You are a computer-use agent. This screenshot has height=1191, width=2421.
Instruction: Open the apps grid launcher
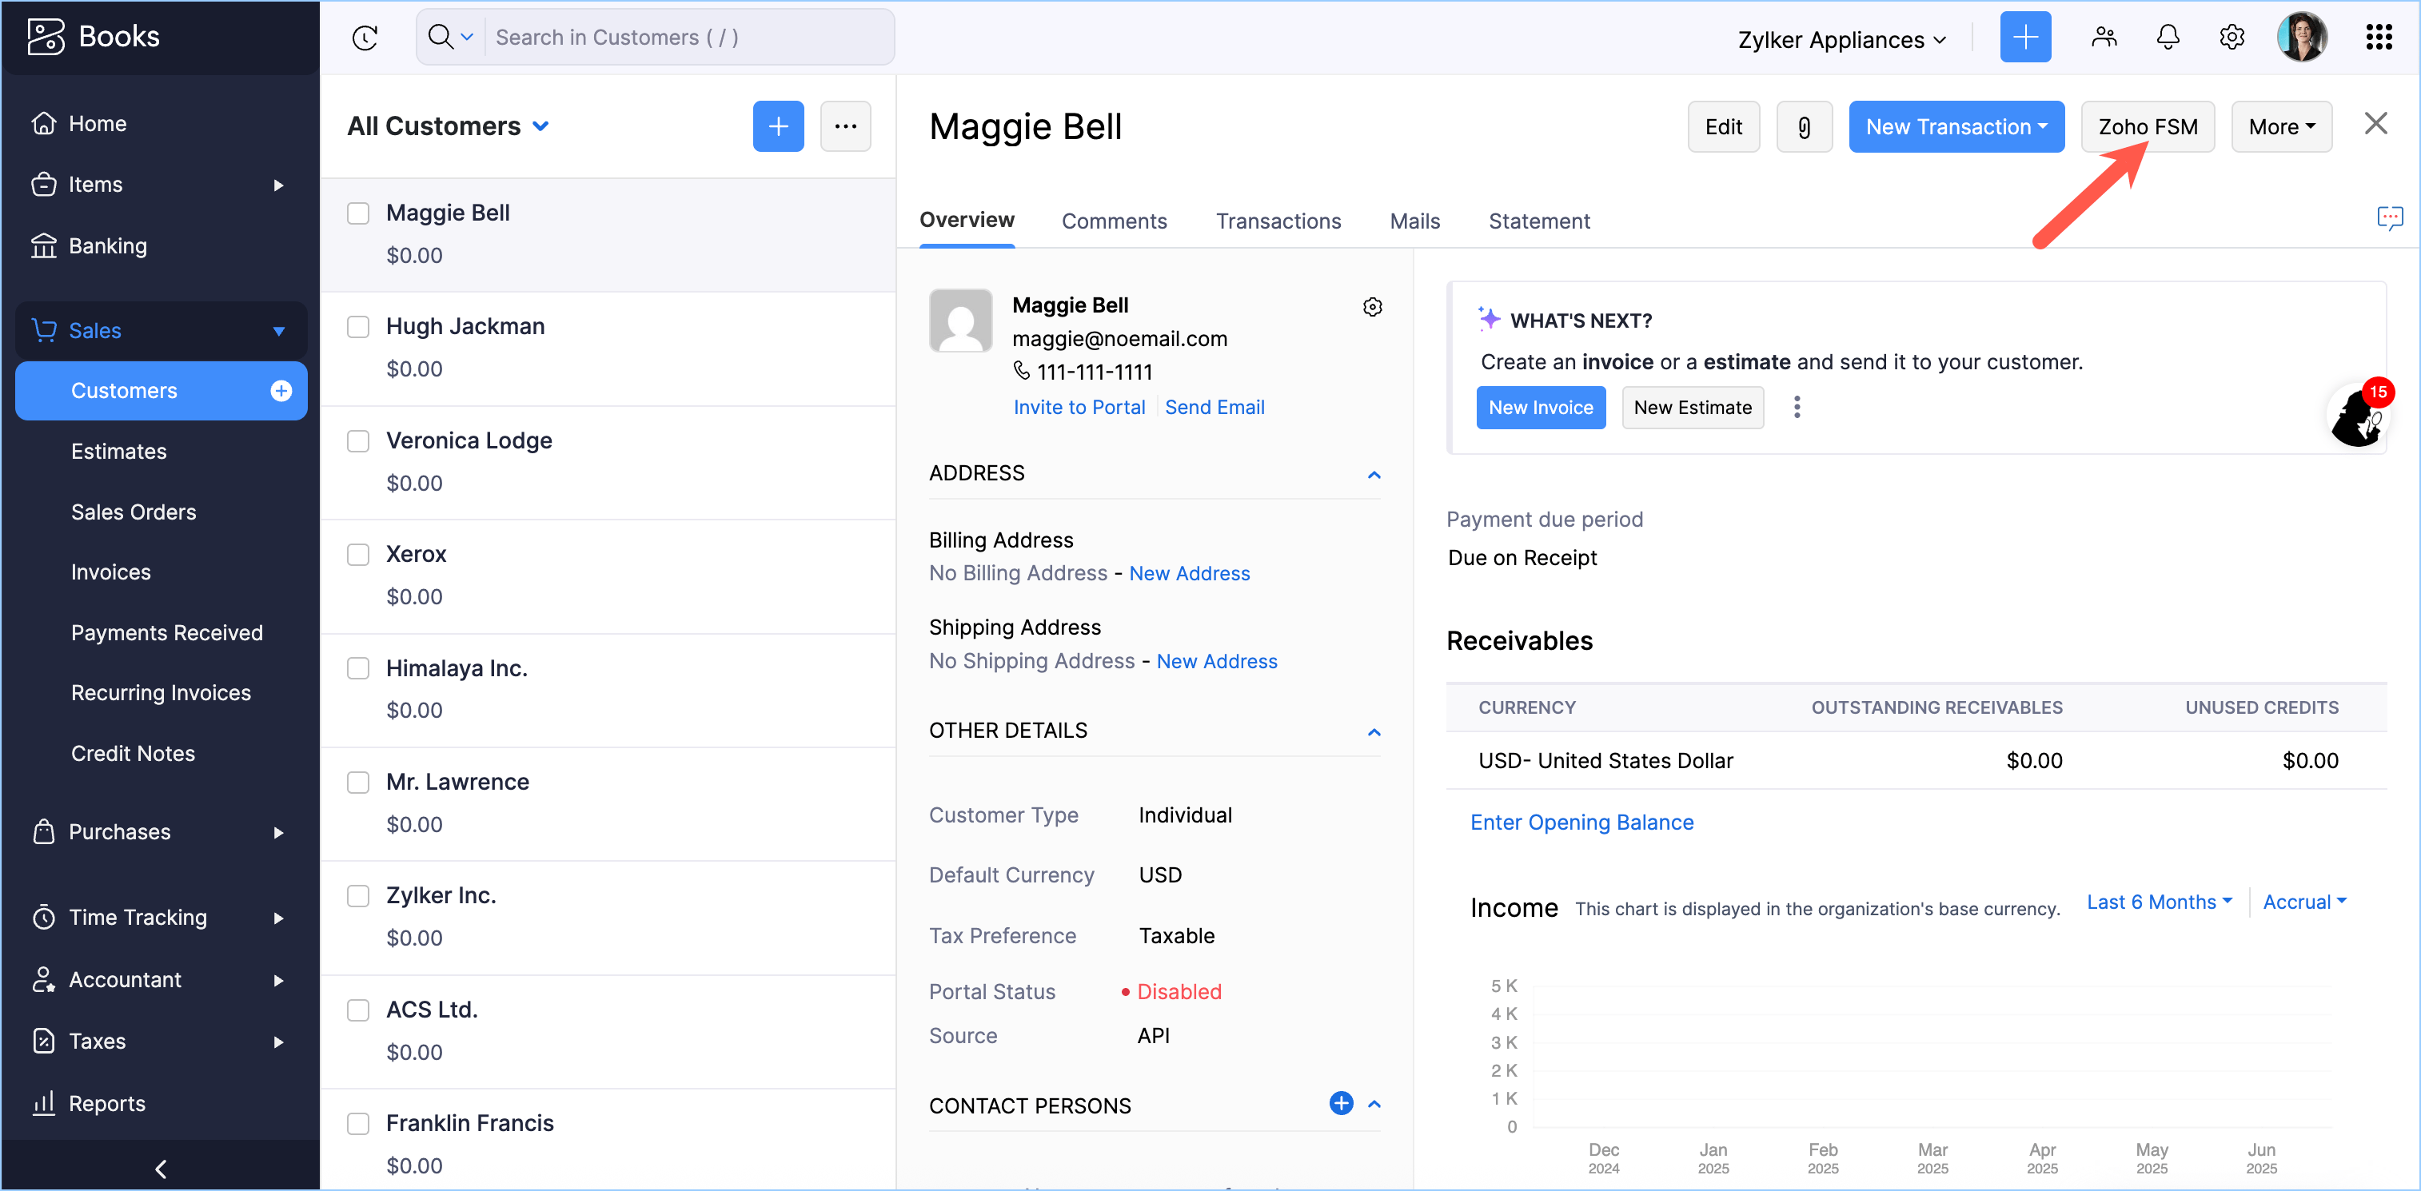[x=2378, y=38]
